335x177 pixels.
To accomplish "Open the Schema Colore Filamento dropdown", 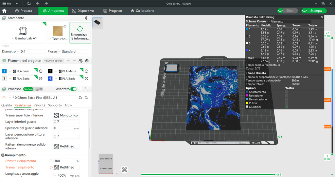I will (x=289, y=22).
